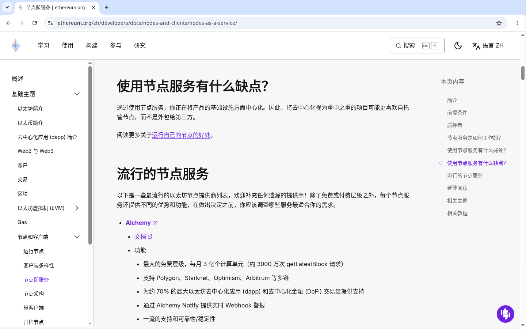Open the Alchemy external link
This screenshot has width=526, height=329.
(x=141, y=223)
